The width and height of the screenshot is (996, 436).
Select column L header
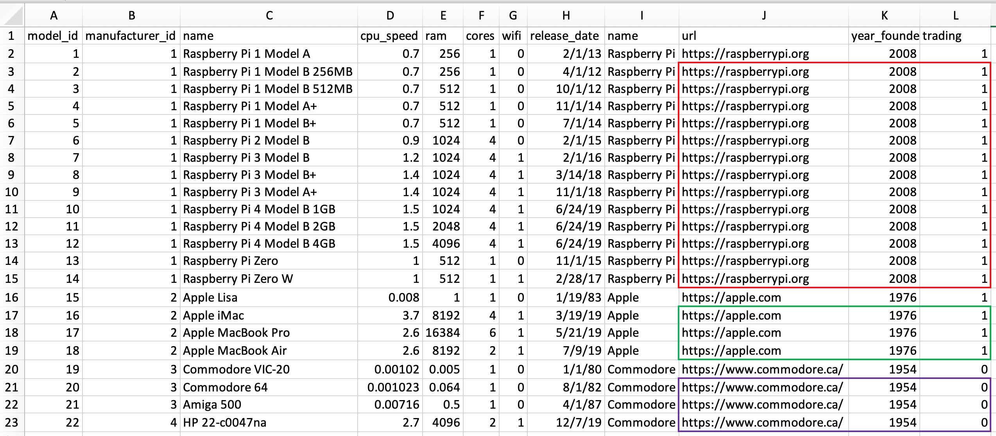tap(955, 16)
